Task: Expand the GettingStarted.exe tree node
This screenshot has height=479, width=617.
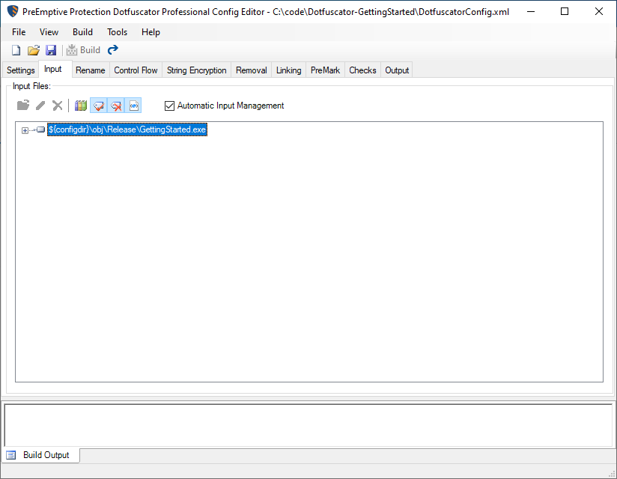Action: [25, 130]
